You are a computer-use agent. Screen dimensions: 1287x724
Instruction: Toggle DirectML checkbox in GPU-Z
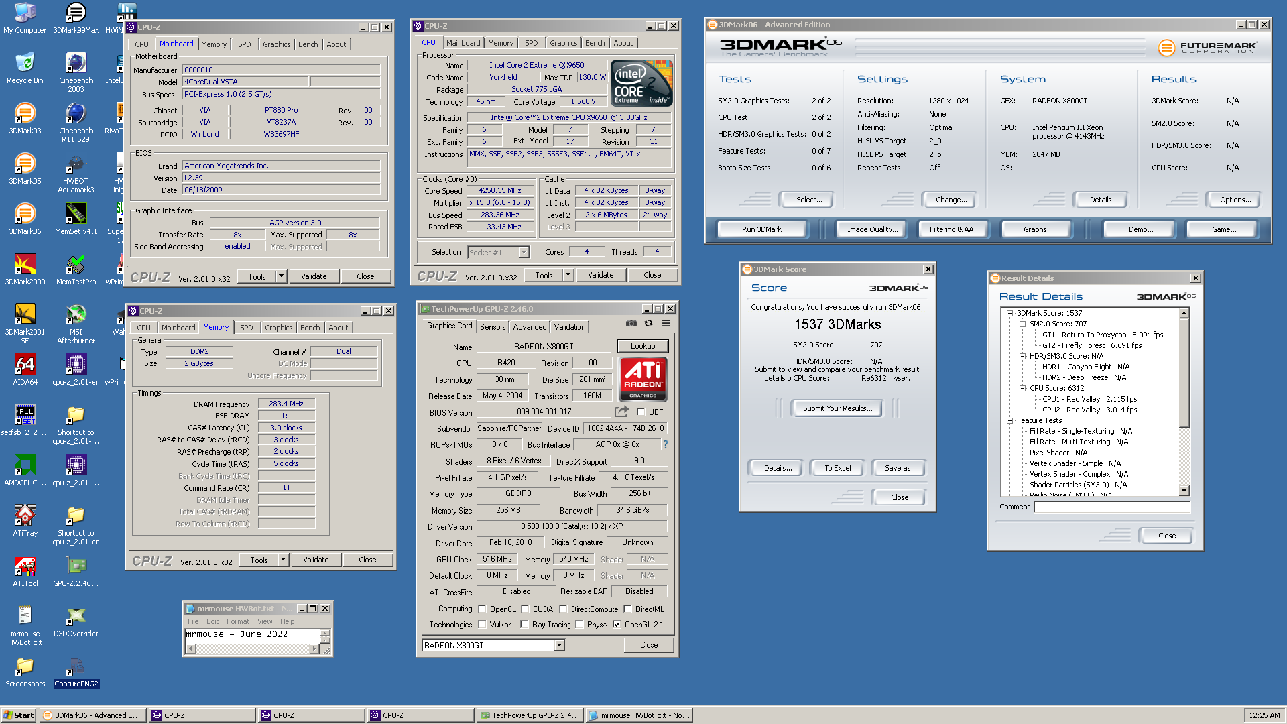coord(627,609)
